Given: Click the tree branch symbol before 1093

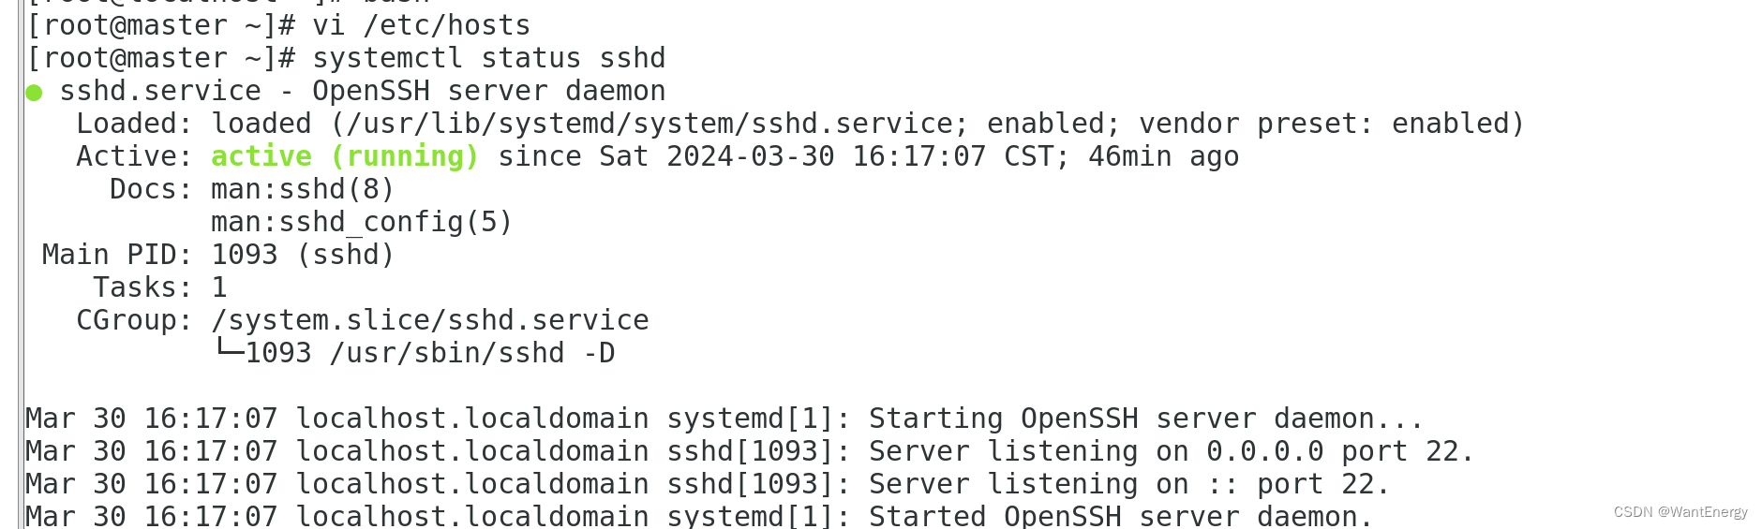Looking at the screenshot, I should tap(228, 351).
